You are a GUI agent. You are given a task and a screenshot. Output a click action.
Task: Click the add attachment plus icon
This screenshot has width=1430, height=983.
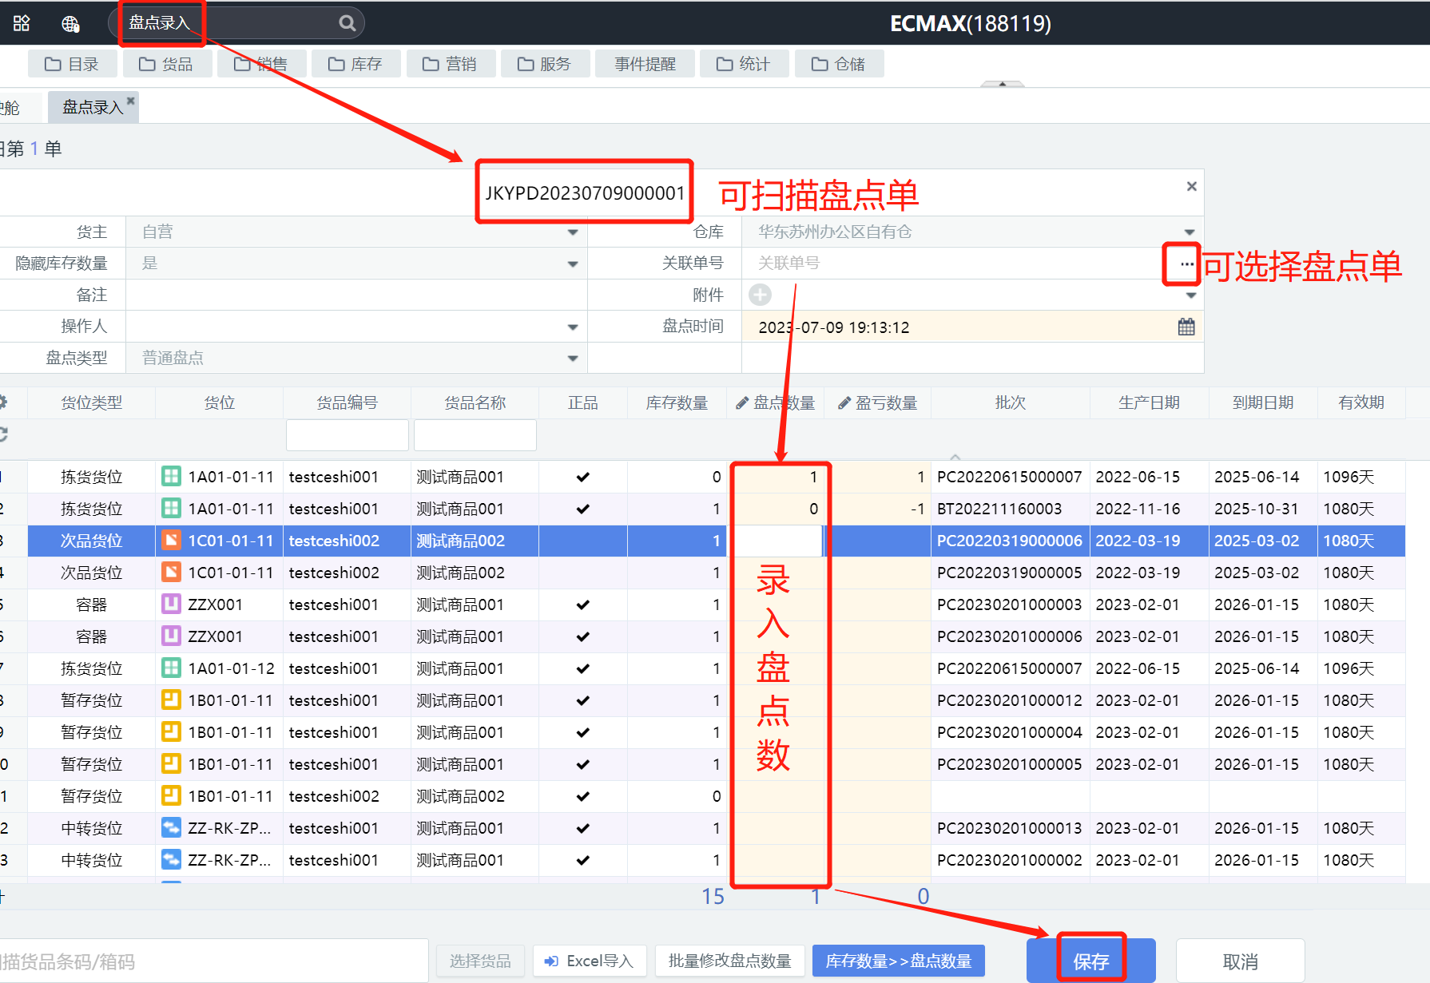760,295
